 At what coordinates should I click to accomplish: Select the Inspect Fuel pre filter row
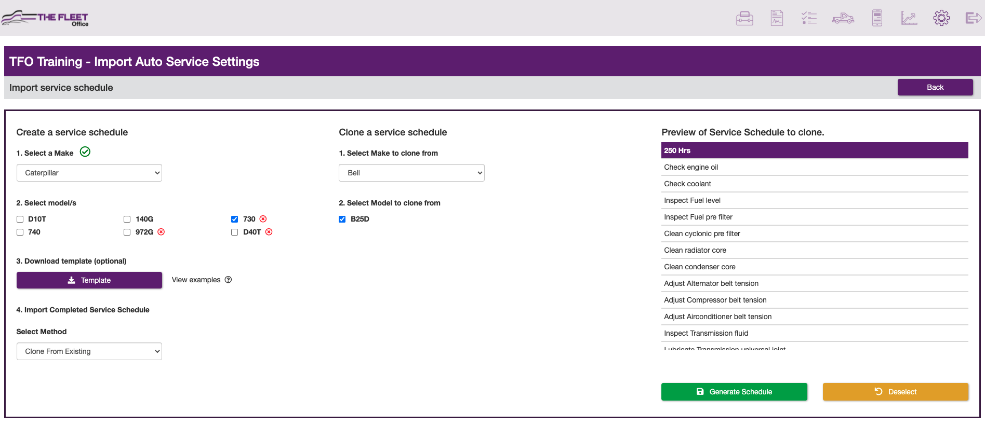coord(815,217)
